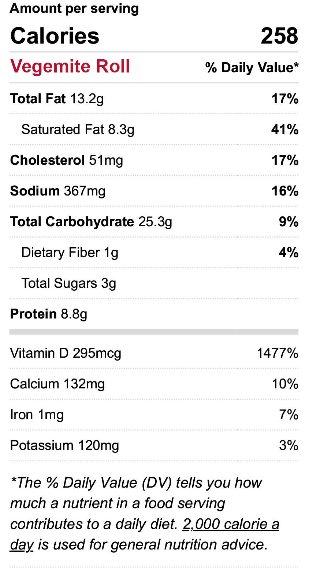Click the Iron 1mg entry
This screenshot has width=309, height=574.
(x=37, y=415)
